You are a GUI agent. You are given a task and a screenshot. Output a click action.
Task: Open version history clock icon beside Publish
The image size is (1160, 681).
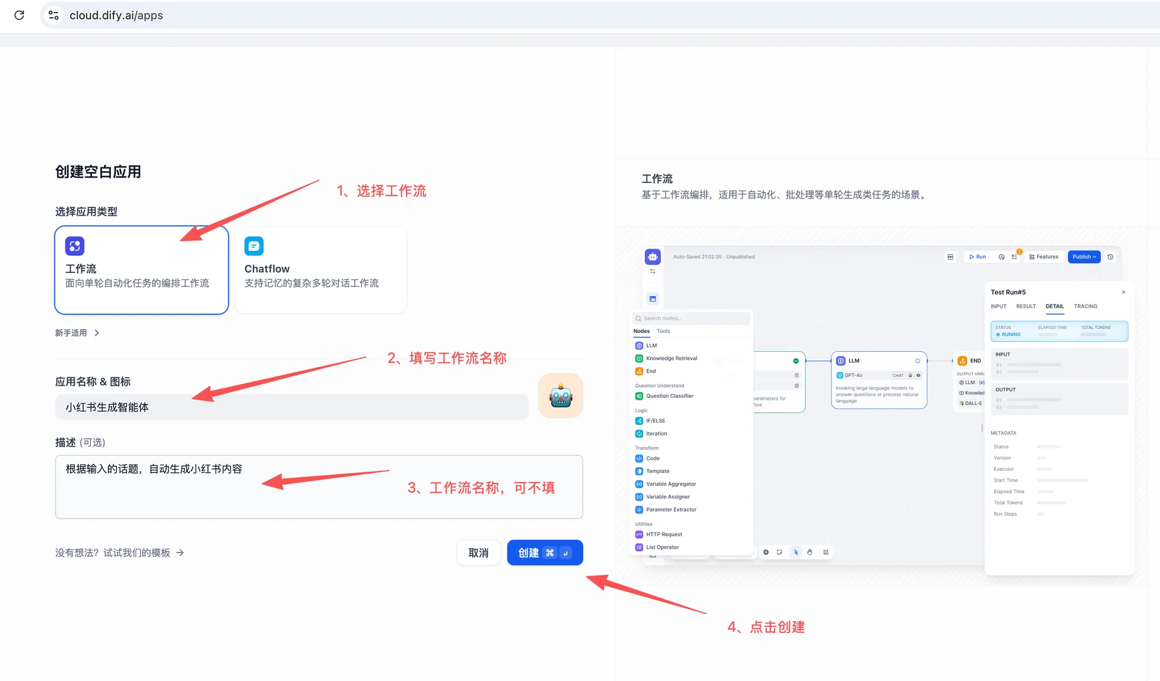click(x=1111, y=257)
